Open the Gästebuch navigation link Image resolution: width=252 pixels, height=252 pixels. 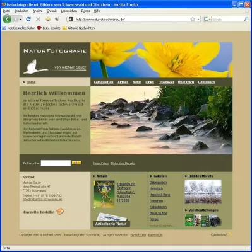coord(207,82)
